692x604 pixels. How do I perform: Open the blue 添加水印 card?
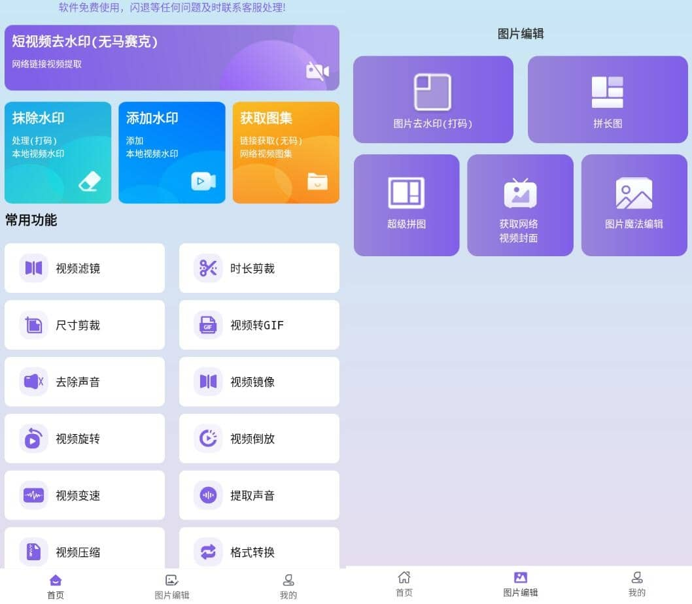point(171,152)
